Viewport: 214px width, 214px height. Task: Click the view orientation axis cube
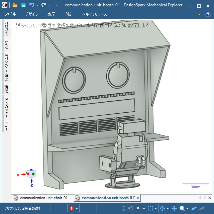[31, 174]
